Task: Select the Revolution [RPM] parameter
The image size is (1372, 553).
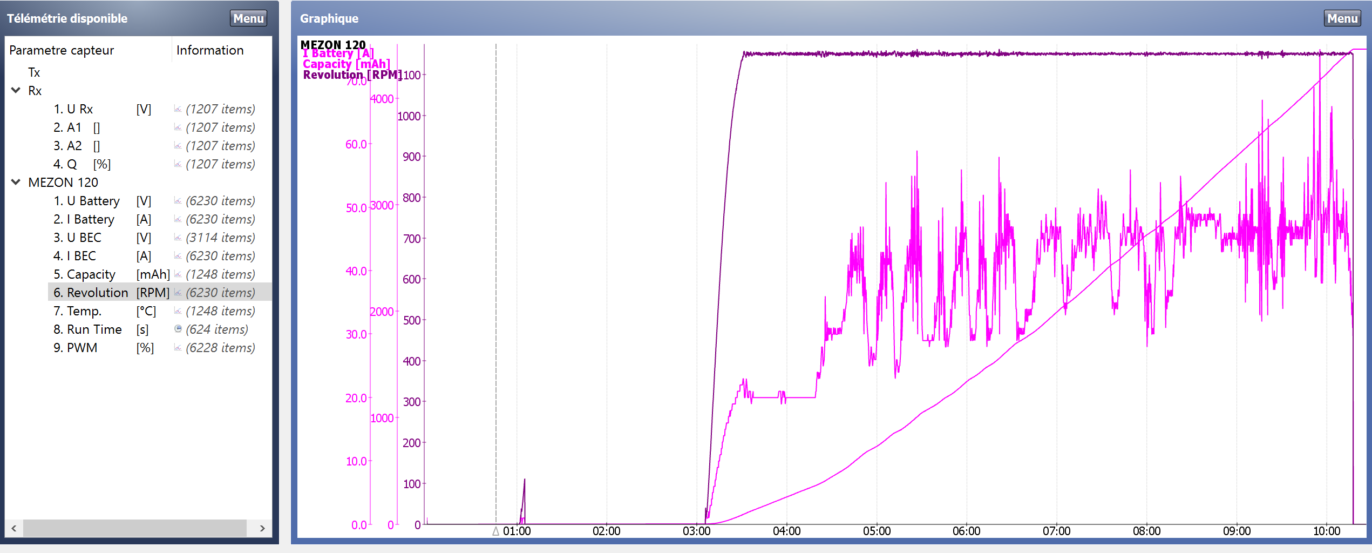Action: (91, 293)
